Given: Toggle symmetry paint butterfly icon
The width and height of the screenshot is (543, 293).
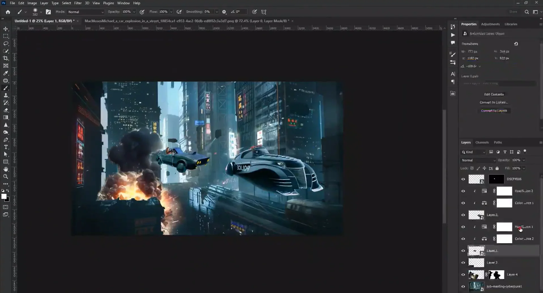Looking at the screenshot, I should click(x=264, y=12).
